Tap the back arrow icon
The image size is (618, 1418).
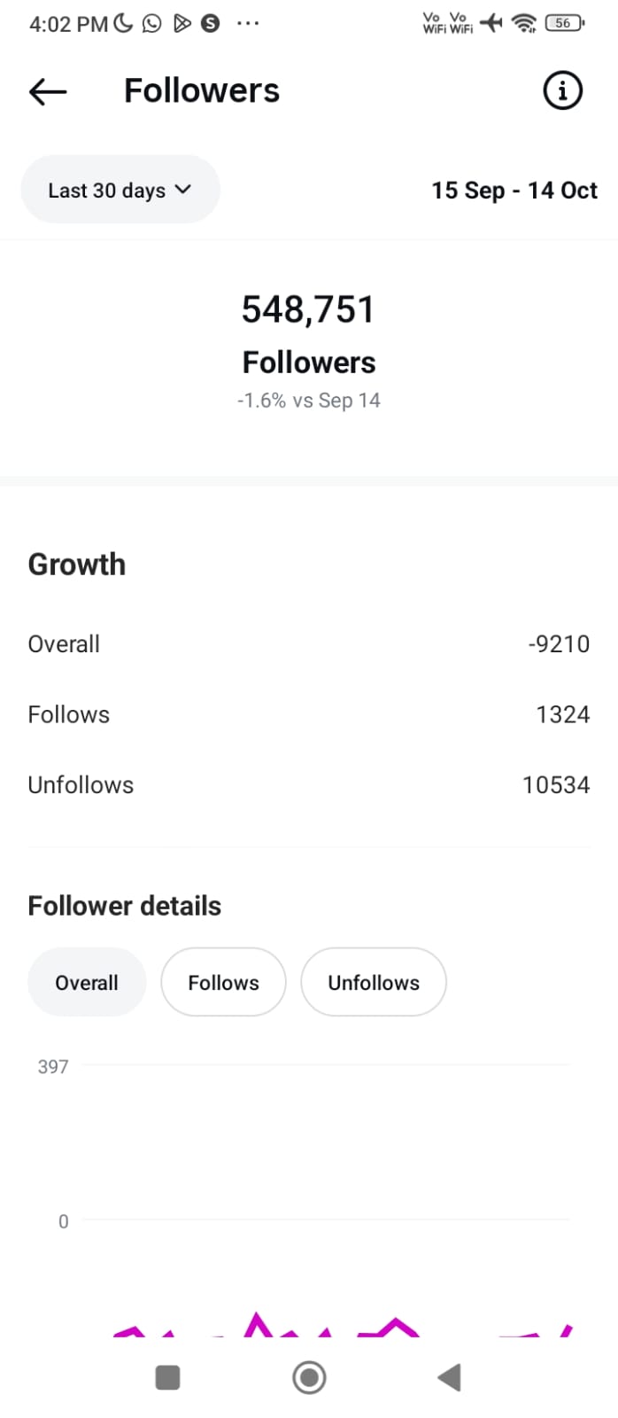tap(48, 91)
